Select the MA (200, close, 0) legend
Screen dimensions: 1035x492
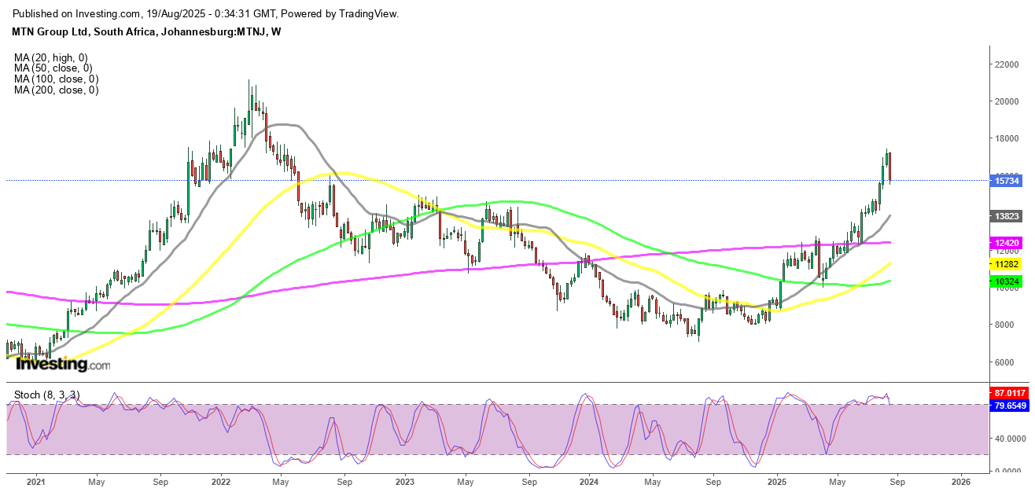click(x=56, y=90)
